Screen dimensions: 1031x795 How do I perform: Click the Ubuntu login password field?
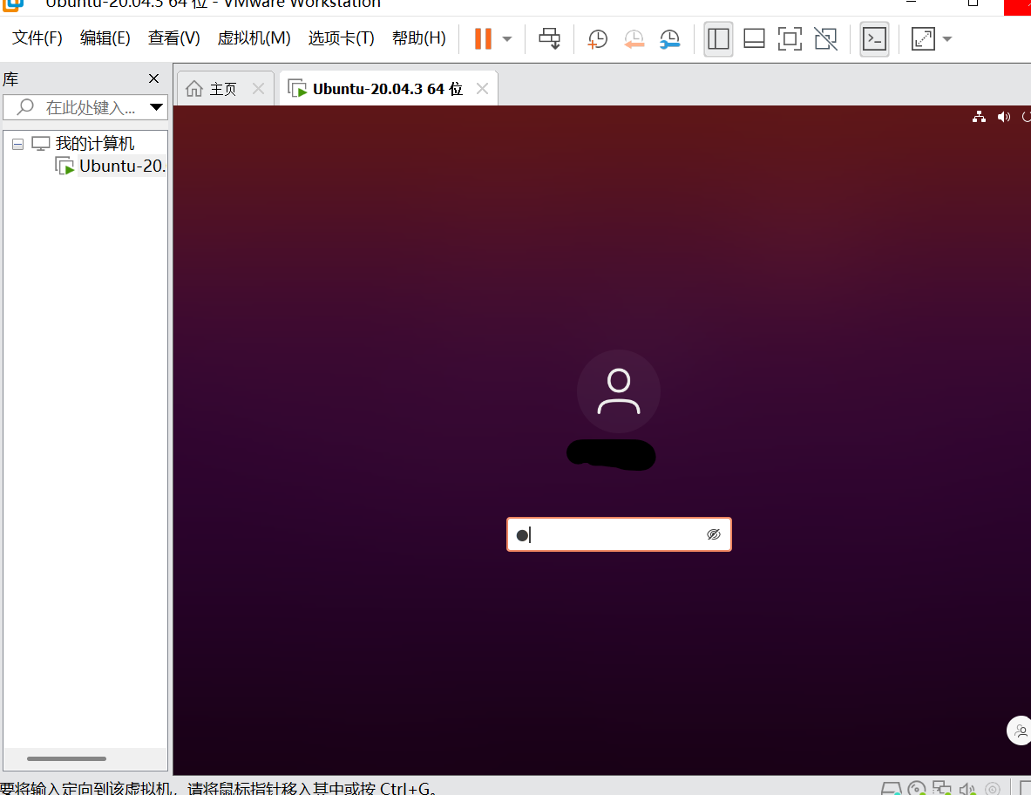619,534
